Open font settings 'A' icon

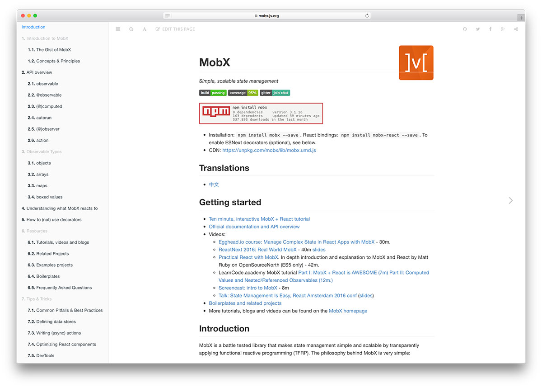pyautogui.click(x=145, y=29)
